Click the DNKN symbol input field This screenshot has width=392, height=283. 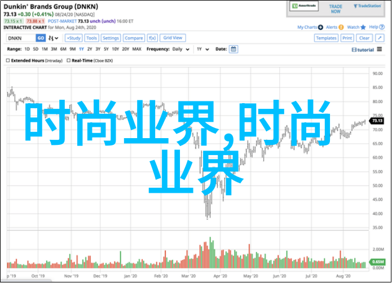point(21,38)
